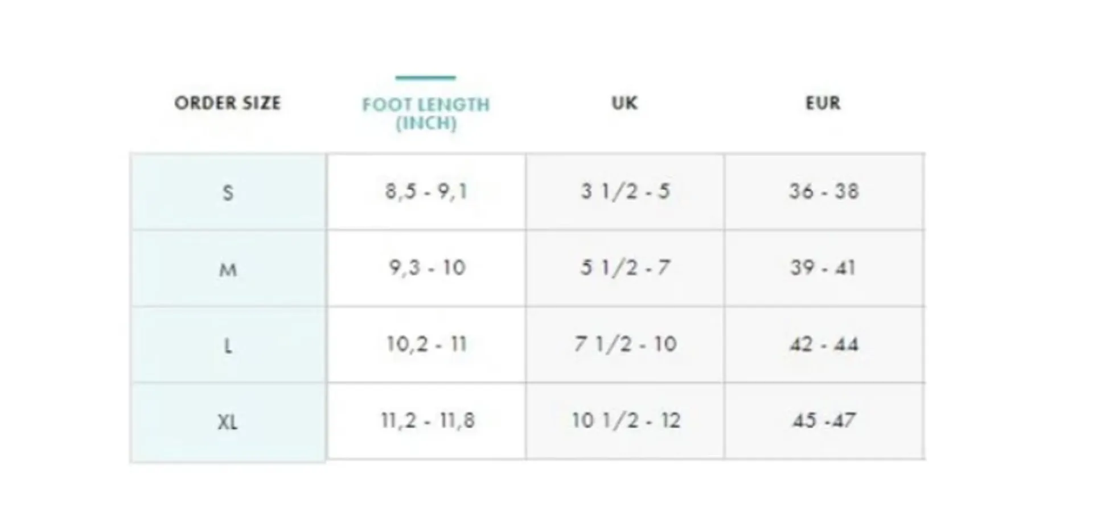Click foot length cell 9,3 - 10

[426, 268]
